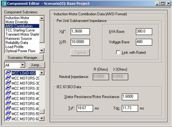Click down arrow of subviews list scrollbar
Image resolution: width=172 pixels, height=127 pixels.
click(x=42, y=51)
